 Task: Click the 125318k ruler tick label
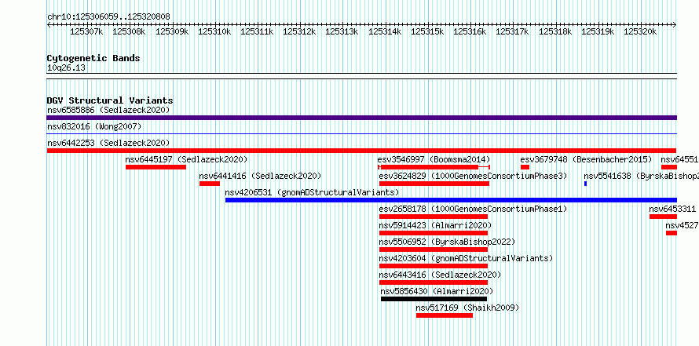click(555, 31)
